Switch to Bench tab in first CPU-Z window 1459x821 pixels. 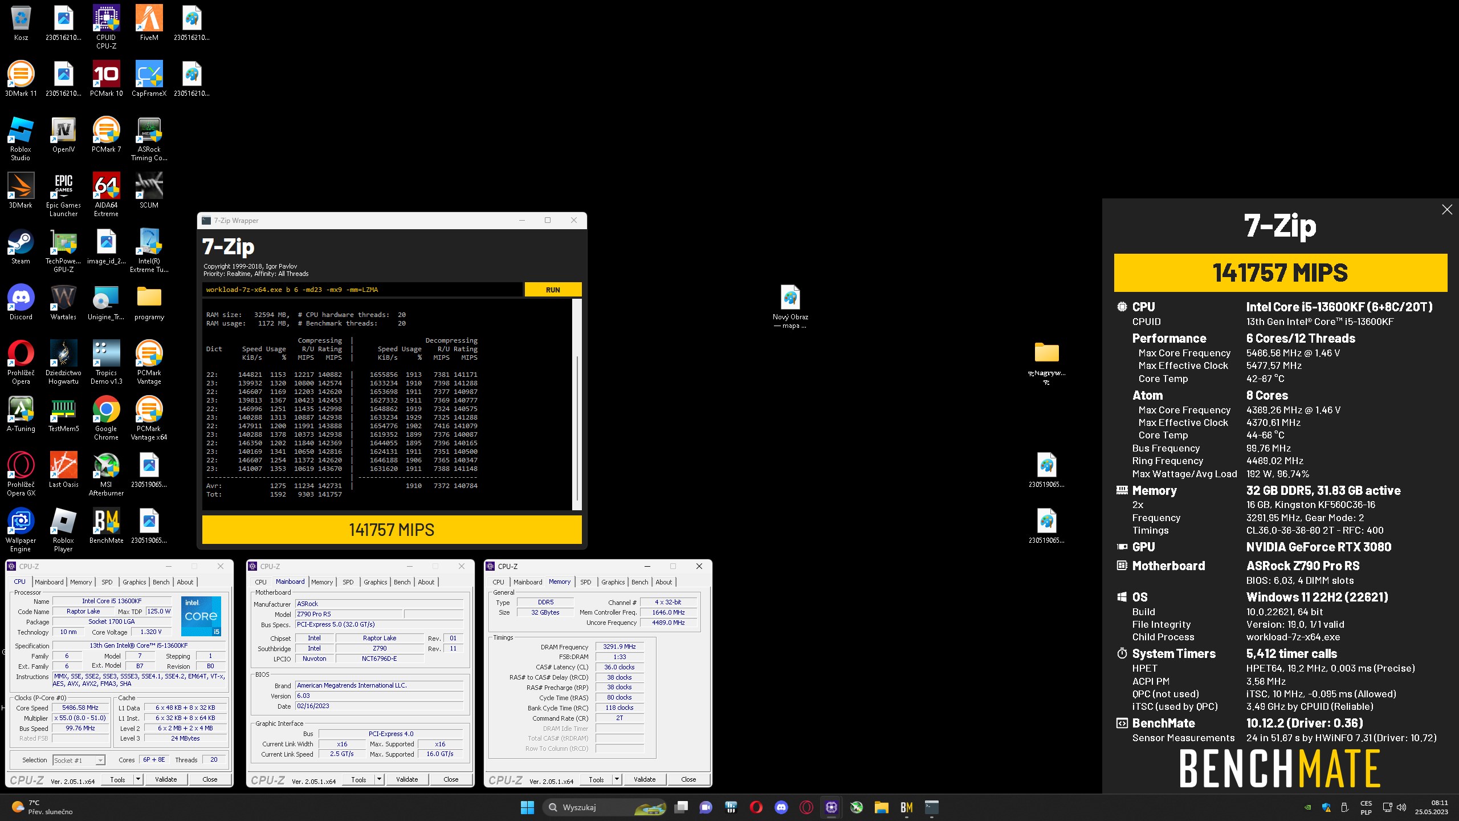[x=161, y=582]
